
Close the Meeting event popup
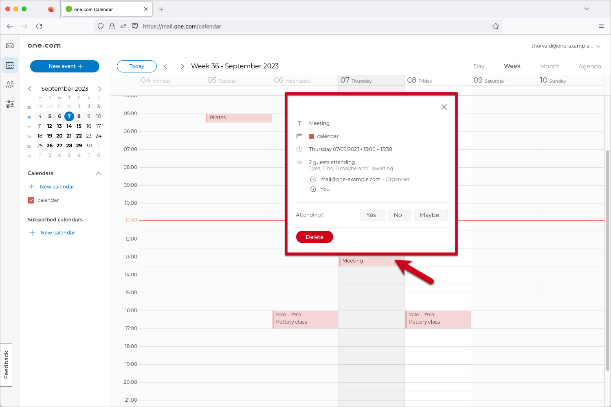pyautogui.click(x=444, y=107)
